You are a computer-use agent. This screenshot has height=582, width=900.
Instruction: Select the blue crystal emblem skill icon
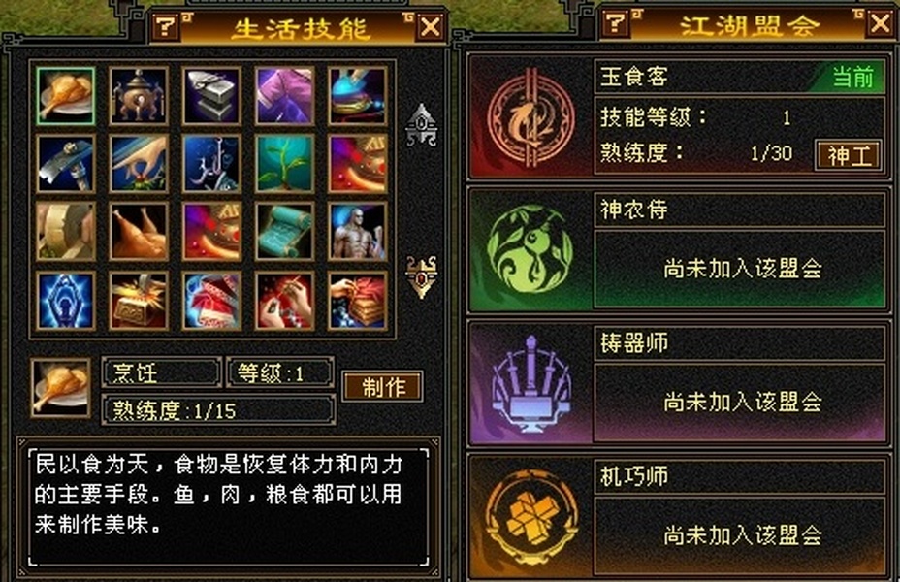click(65, 300)
